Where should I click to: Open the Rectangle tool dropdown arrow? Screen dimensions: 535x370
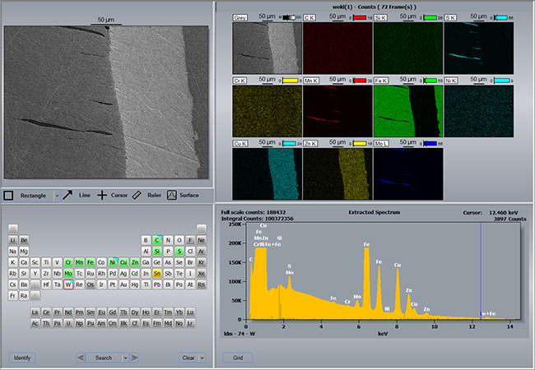(x=56, y=195)
